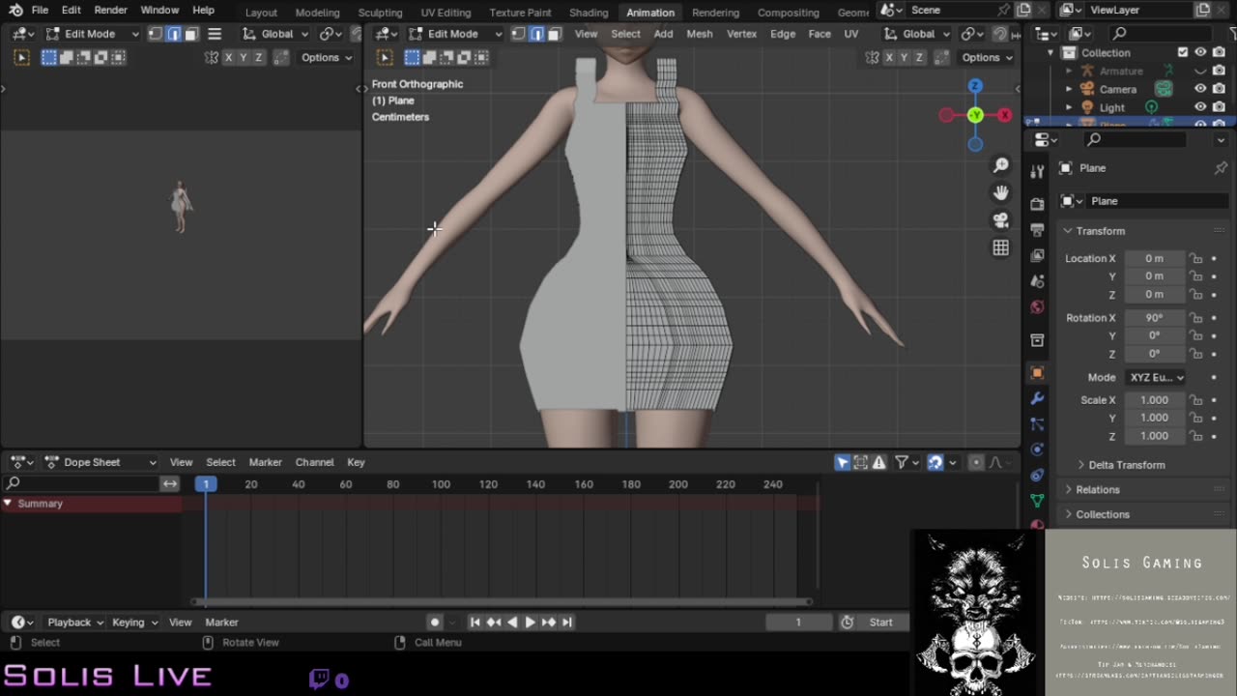Open the Render properties tab icon

point(1037,204)
